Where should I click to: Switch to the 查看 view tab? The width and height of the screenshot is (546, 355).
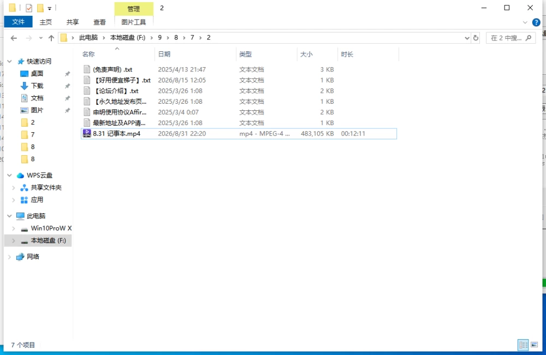coord(99,22)
